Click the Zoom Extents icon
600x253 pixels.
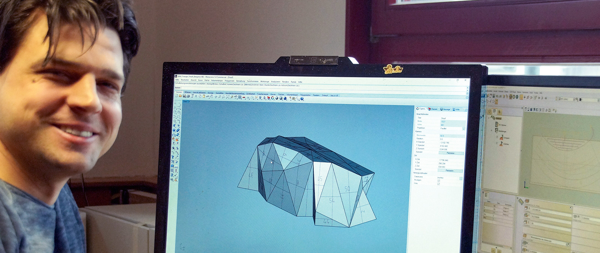pos(228,97)
